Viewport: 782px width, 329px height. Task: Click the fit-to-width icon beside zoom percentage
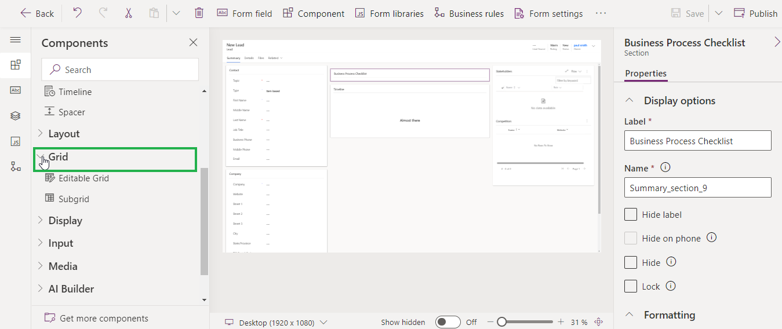(599, 322)
